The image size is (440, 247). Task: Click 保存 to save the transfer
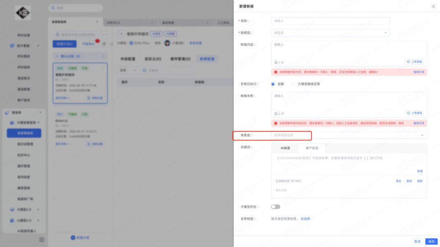tap(431, 241)
